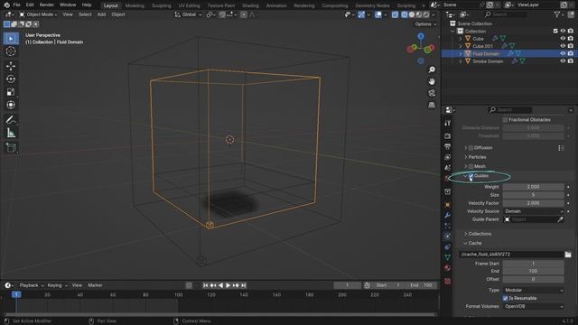The width and height of the screenshot is (578, 325).
Task: Open the Modifiers wrench properties tab
Action: [x=448, y=215]
